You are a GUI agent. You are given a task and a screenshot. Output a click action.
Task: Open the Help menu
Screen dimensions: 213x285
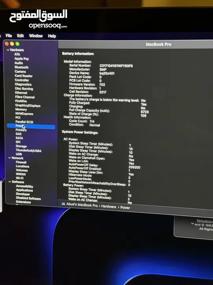click(52, 36)
